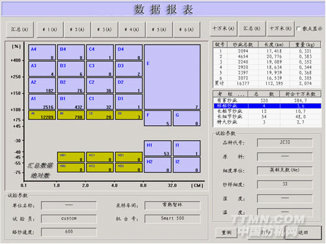Click the 品种代号 field containing JC32
This screenshot has height=244, width=326.
click(285, 143)
